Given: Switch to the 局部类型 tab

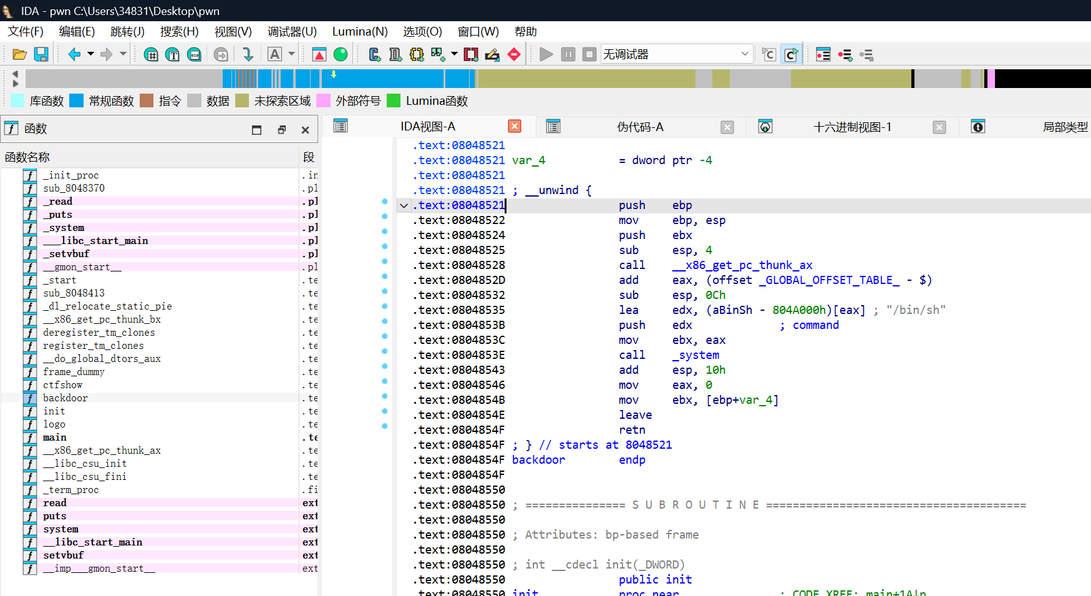Looking at the screenshot, I should (1065, 127).
